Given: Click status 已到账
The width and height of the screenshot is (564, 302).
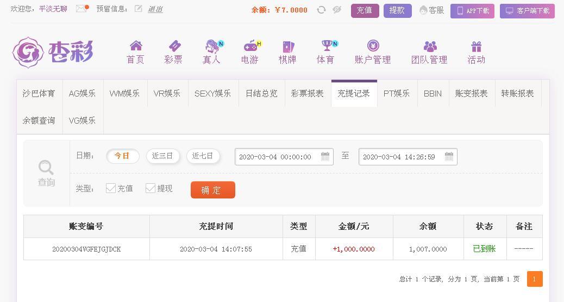Looking at the screenshot, I should coord(484,248).
